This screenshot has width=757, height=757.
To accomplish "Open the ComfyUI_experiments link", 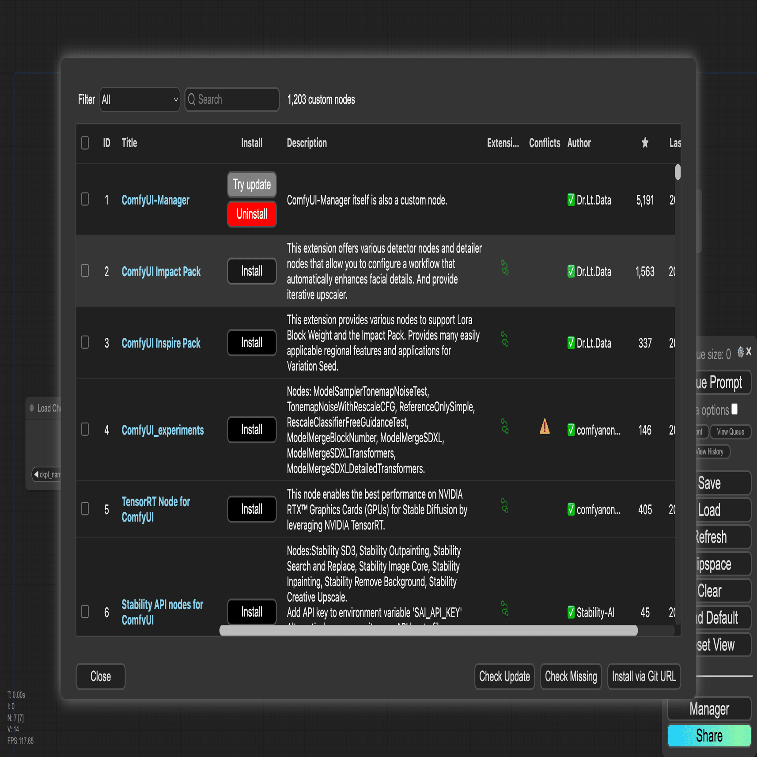I will pyautogui.click(x=163, y=430).
